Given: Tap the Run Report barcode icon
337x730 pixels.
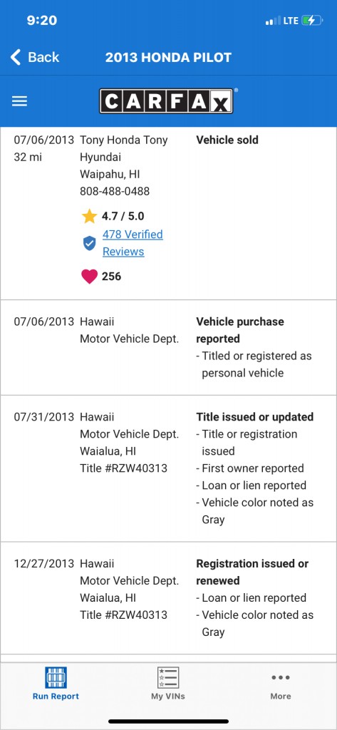Looking at the screenshot, I should (56, 677).
